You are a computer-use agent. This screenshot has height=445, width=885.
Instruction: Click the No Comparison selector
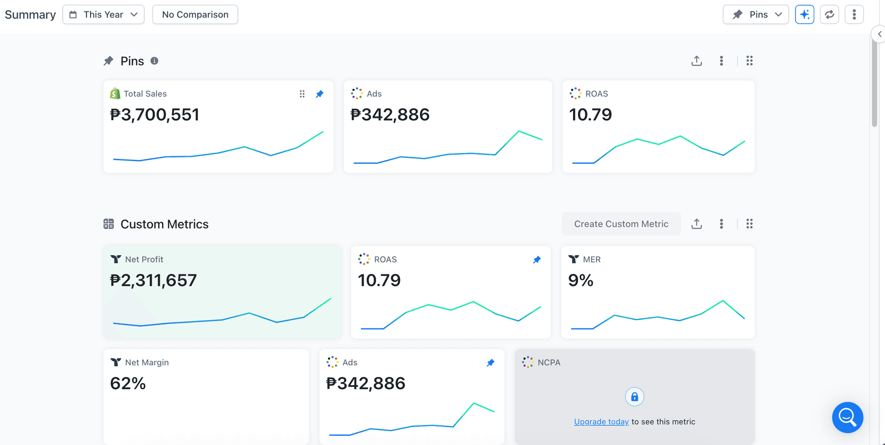[x=195, y=14]
